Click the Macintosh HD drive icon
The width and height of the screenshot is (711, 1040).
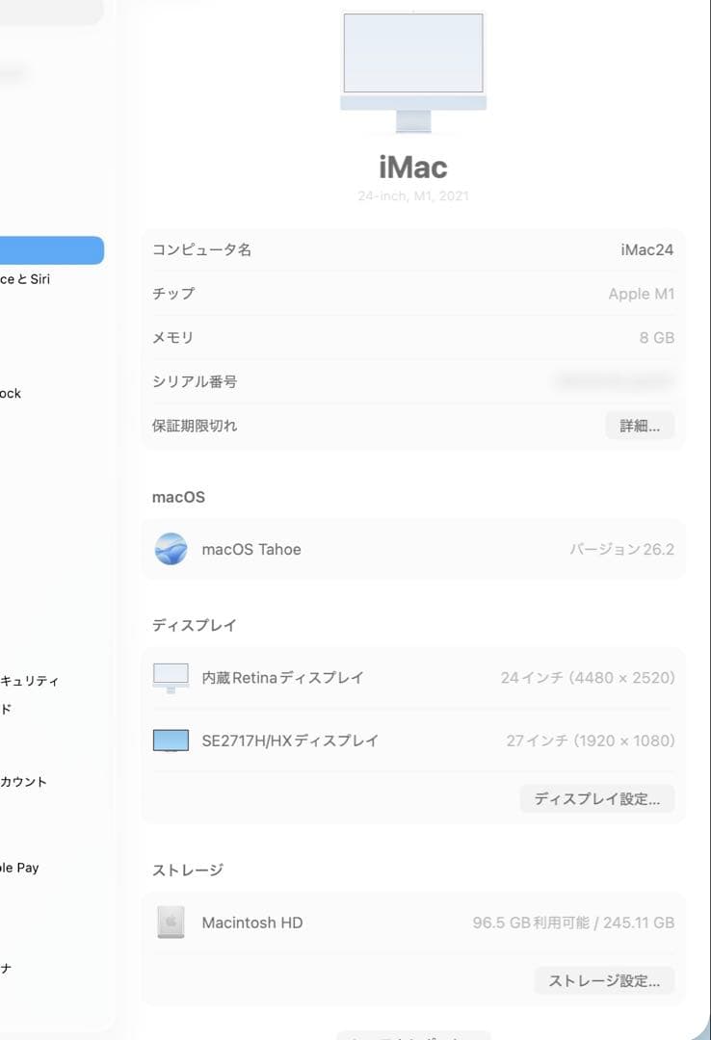click(171, 923)
